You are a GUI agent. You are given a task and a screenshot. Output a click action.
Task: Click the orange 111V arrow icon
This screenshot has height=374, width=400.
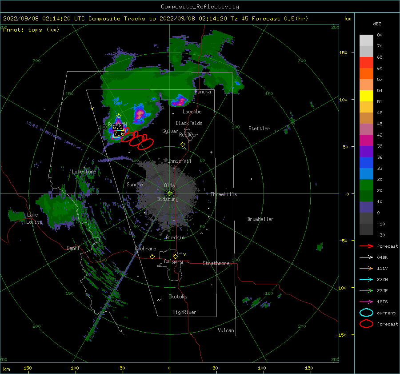(366, 268)
